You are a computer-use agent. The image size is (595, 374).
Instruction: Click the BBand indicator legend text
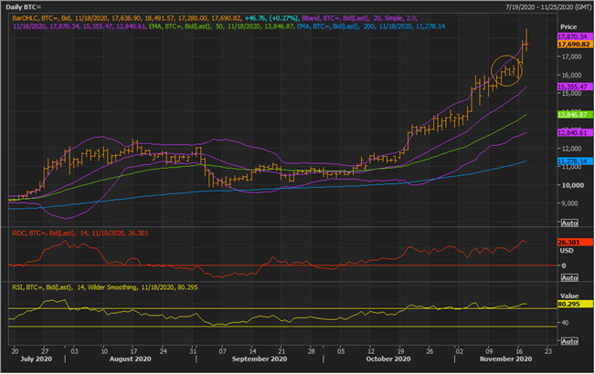pos(359,18)
